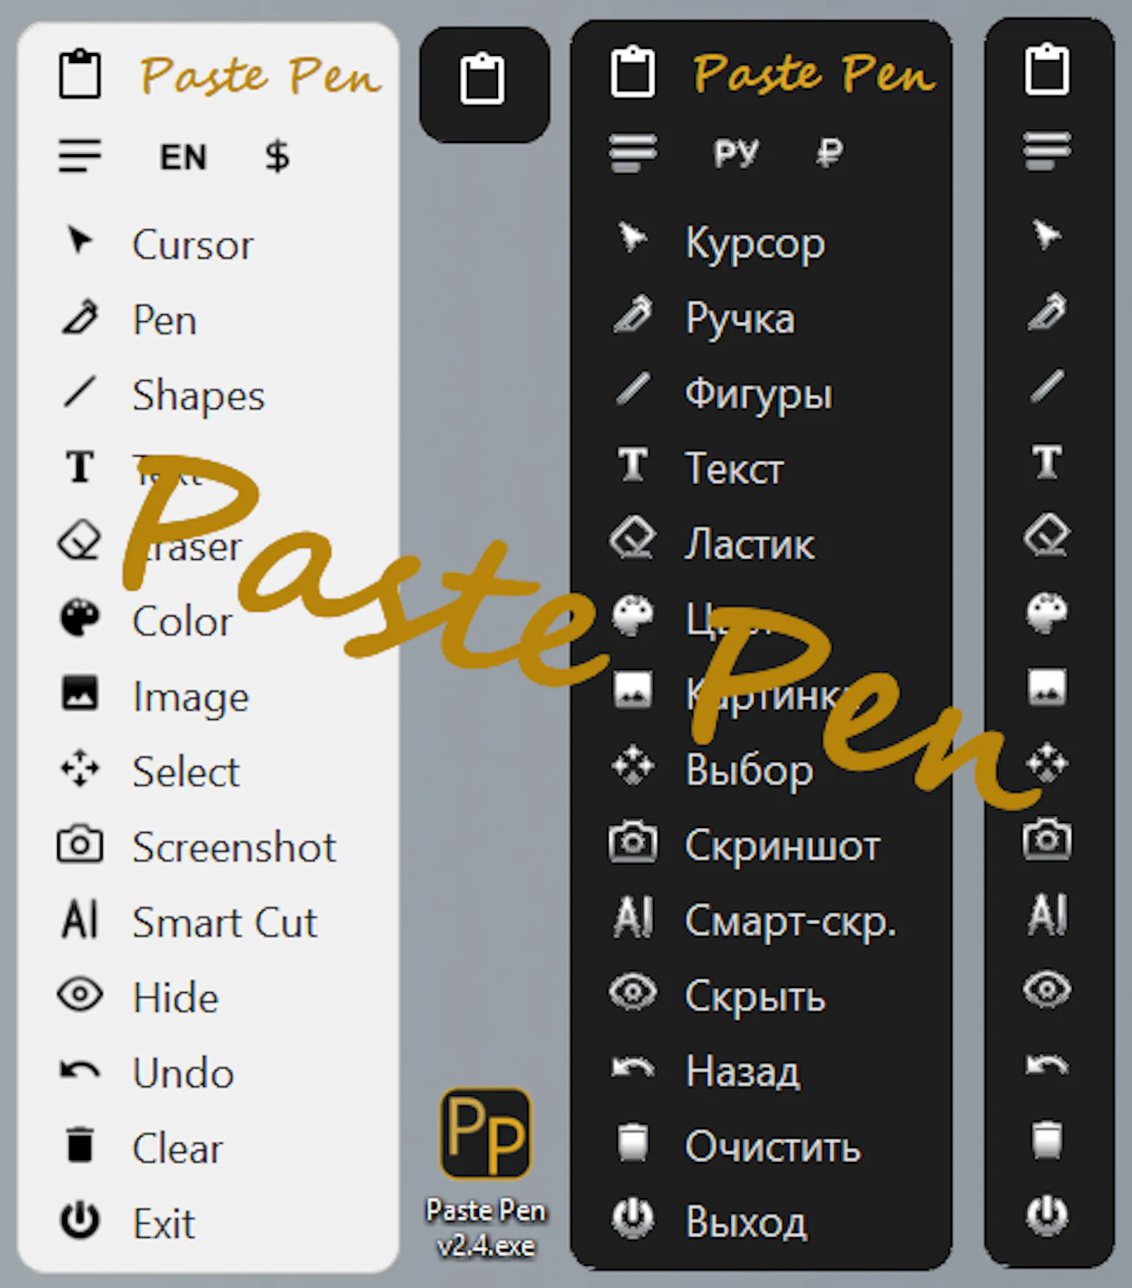Click the Screenshot label

pos(234,847)
